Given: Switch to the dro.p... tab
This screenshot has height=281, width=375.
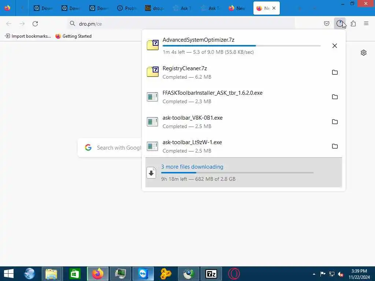Looking at the screenshot, I should pyautogui.click(x=155, y=8).
